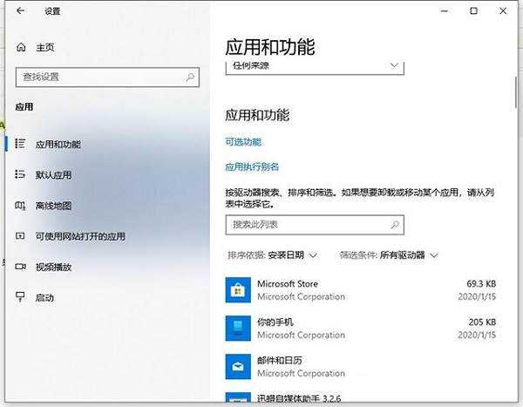Open the 任何来源 source dropdown

[x=315, y=67]
